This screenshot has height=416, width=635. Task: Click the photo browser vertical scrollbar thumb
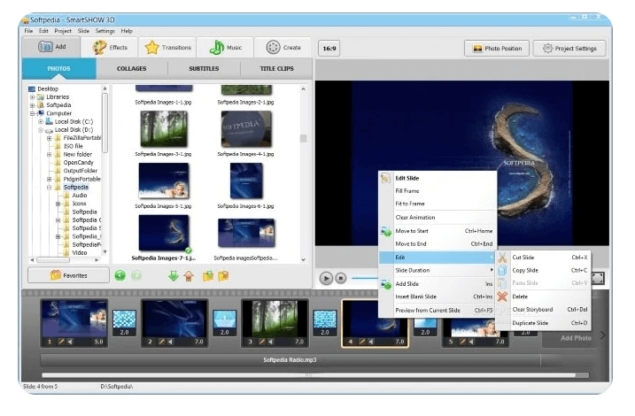point(303,139)
